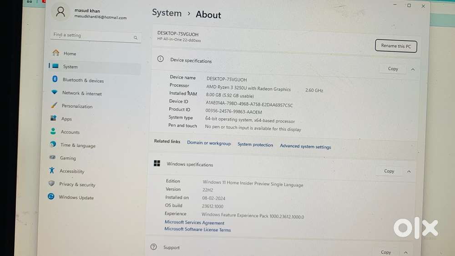Click the System breadcrumb in the header
This screenshot has width=455, height=256.
(167, 13)
